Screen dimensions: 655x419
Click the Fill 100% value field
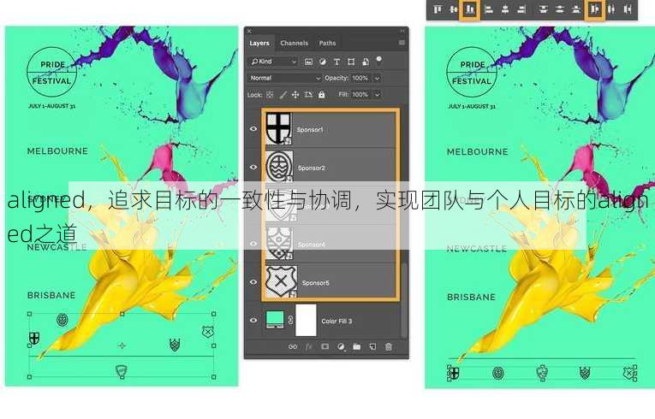point(360,95)
